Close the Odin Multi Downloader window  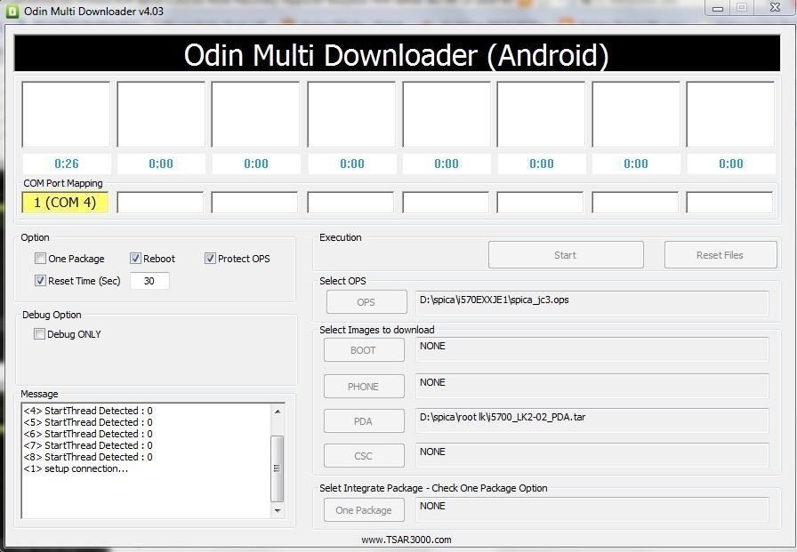click(x=775, y=8)
